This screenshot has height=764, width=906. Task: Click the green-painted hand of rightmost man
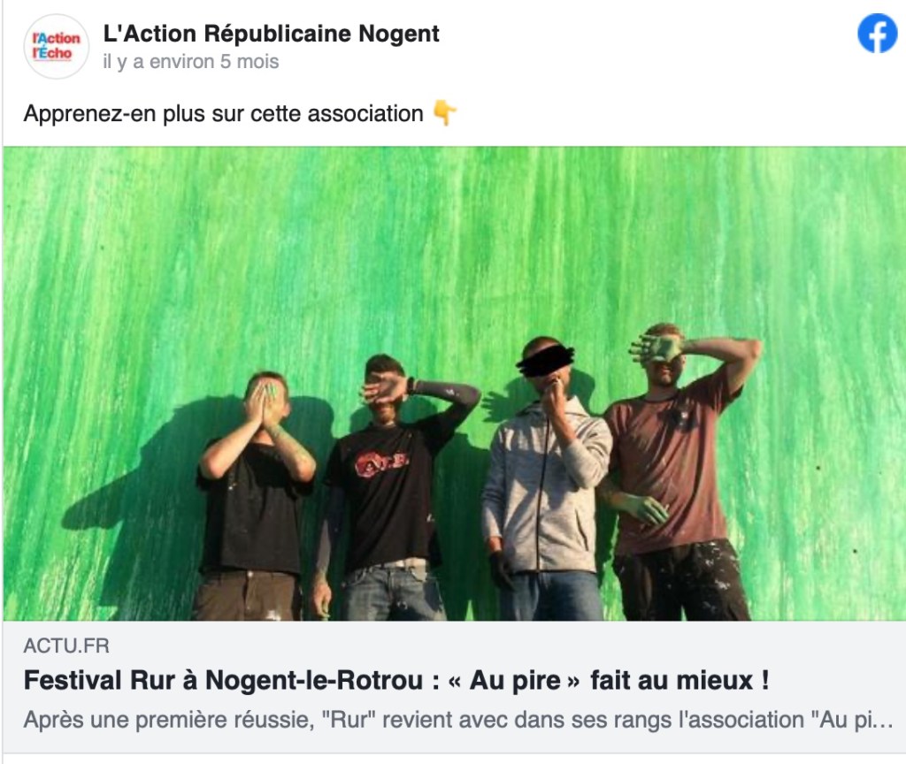(657, 348)
